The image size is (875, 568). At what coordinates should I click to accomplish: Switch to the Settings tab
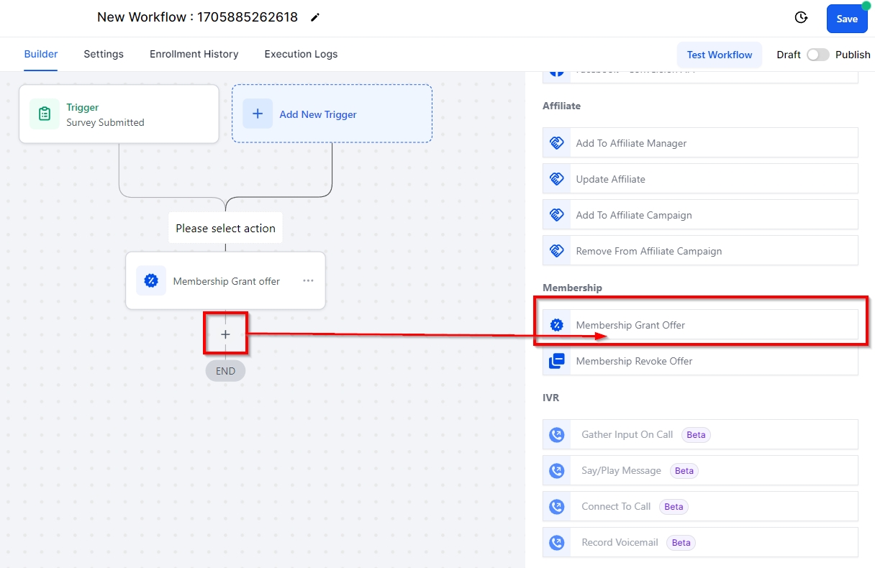click(x=104, y=54)
